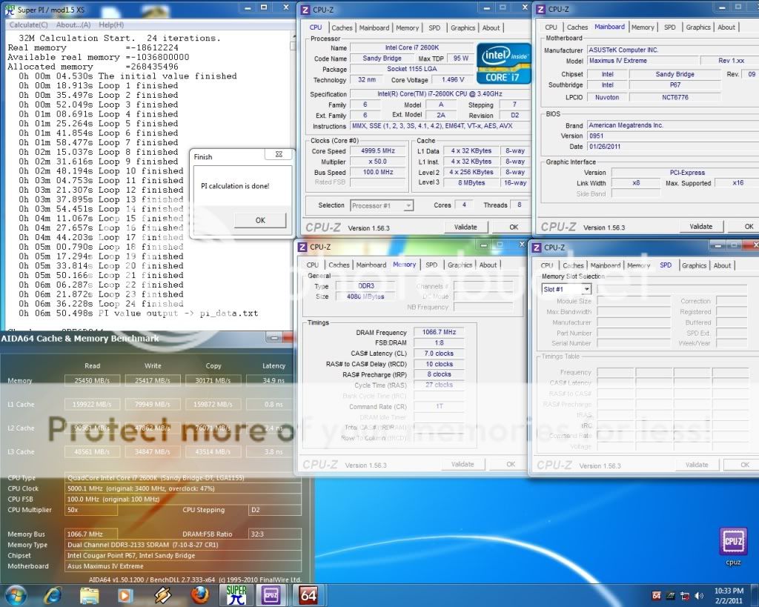Minimize the AIDA64 benchmark window

(274, 338)
